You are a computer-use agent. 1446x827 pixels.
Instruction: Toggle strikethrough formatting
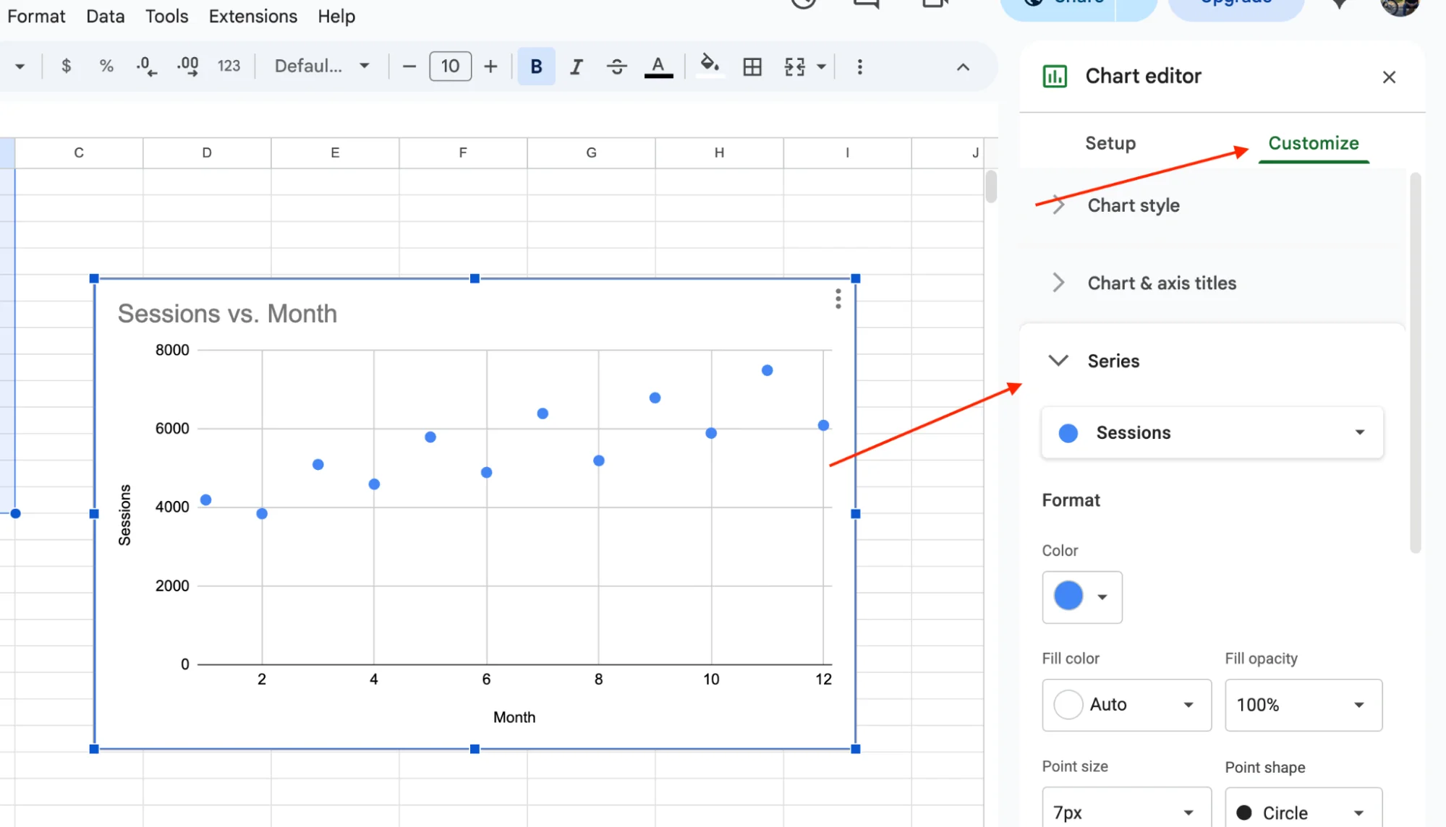point(617,66)
